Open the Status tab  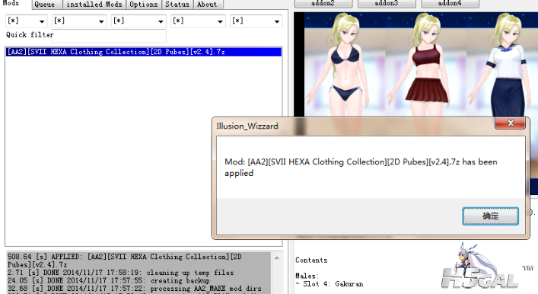tap(177, 5)
